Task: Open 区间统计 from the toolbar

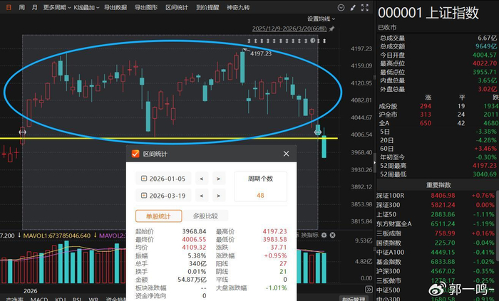Action: (177, 7)
